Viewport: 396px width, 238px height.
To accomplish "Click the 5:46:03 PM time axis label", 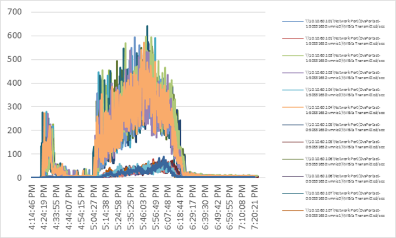I will (x=143, y=207).
